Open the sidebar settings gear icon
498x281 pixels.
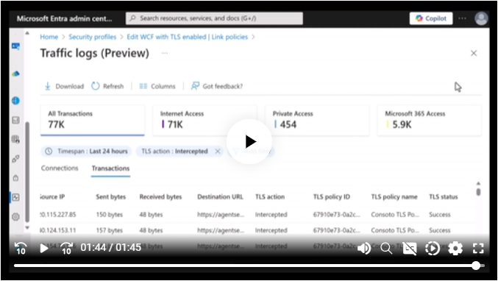pos(15,217)
